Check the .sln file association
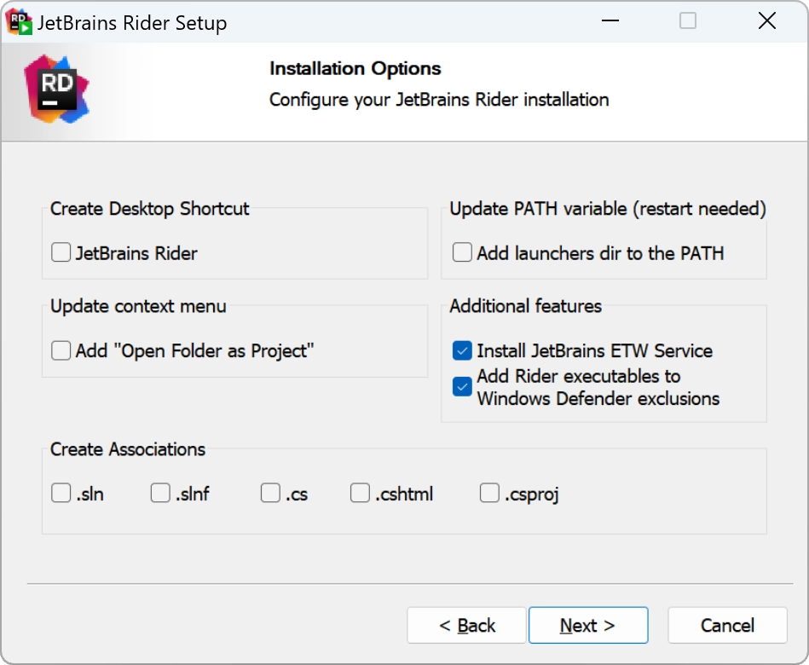Viewport: 809px width, 665px height. [61, 493]
